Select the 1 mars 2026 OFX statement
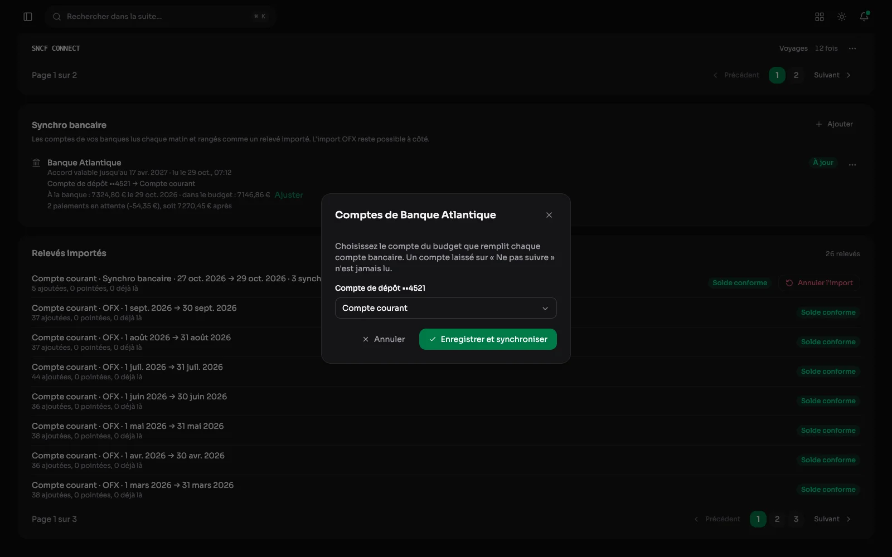This screenshot has height=557, width=892. point(446,490)
